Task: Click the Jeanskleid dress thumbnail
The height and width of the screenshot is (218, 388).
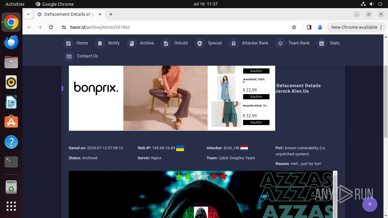Action: [x=226, y=88]
